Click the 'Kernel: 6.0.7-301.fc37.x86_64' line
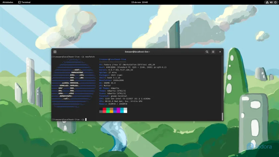279x157 pixels. click(116, 70)
